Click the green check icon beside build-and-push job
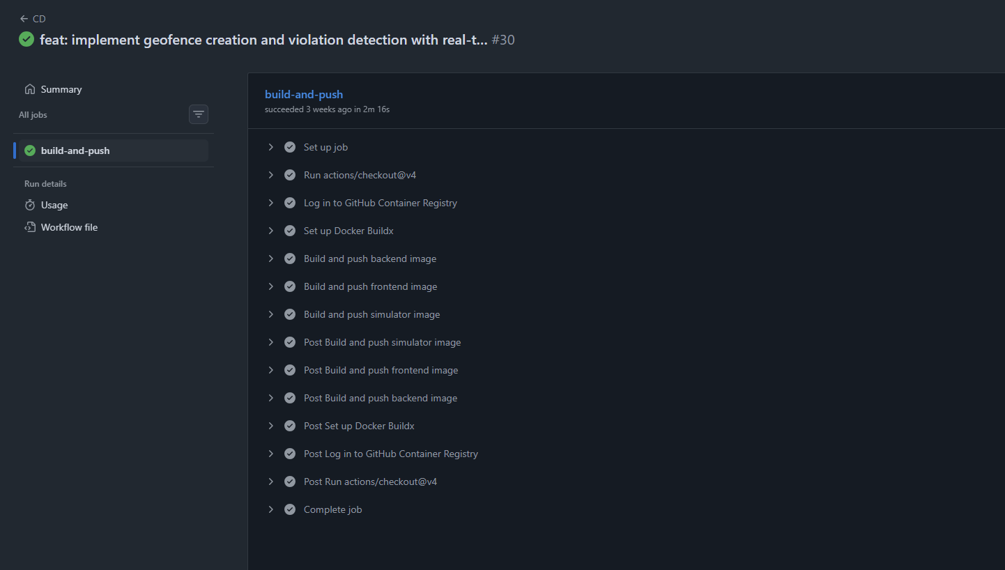This screenshot has height=570, width=1005. pyautogui.click(x=30, y=151)
